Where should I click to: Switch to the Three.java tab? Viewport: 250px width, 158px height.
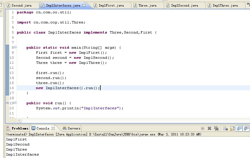click(147, 5)
